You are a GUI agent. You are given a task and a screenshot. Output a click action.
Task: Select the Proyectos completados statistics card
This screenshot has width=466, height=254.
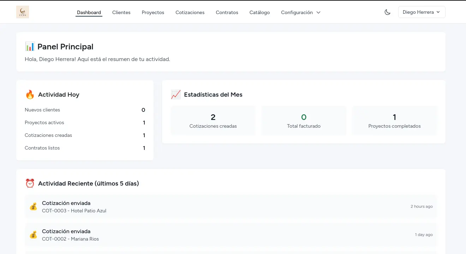pos(394,121)
